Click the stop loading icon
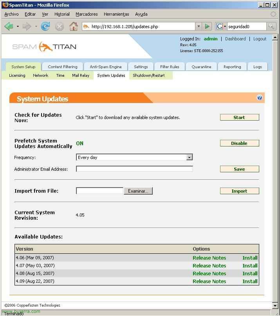This screenshot has width=280, height=316. click(59, 27)
